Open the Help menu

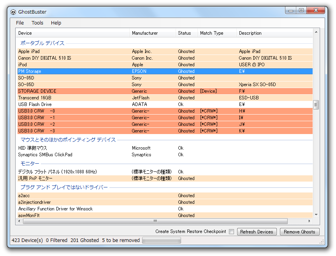click(56, 23)
